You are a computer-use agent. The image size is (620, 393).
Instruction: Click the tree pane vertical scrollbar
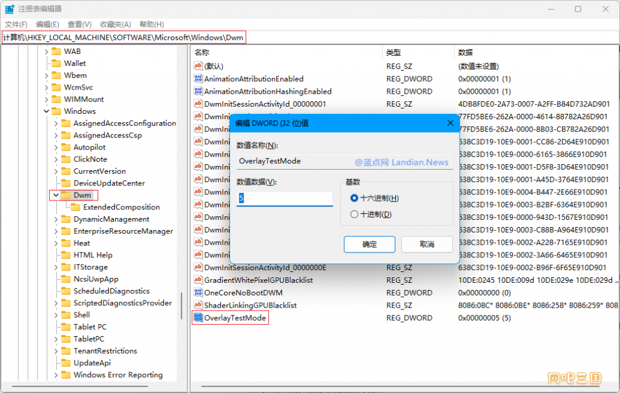182,306
